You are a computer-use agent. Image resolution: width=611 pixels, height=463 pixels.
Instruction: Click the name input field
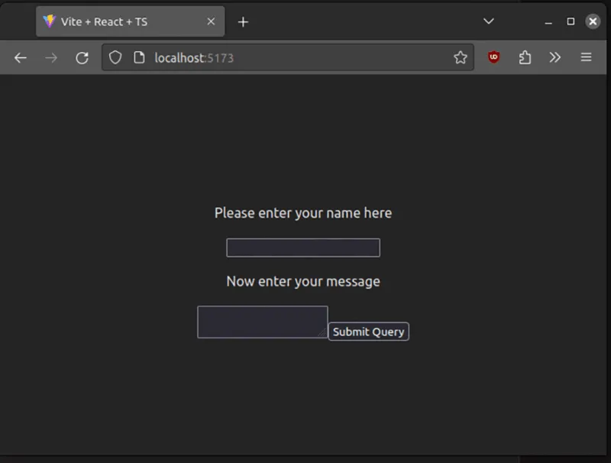tap(303, 247)
